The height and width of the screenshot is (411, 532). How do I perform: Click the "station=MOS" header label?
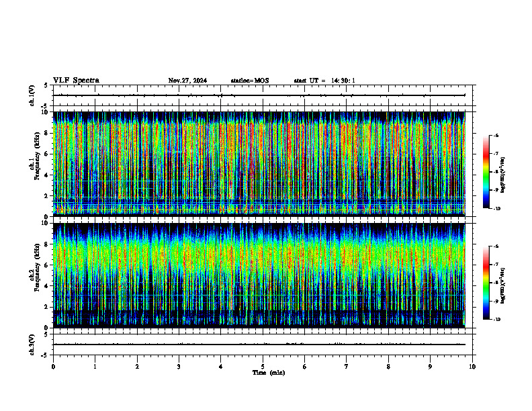coord(250,81)
